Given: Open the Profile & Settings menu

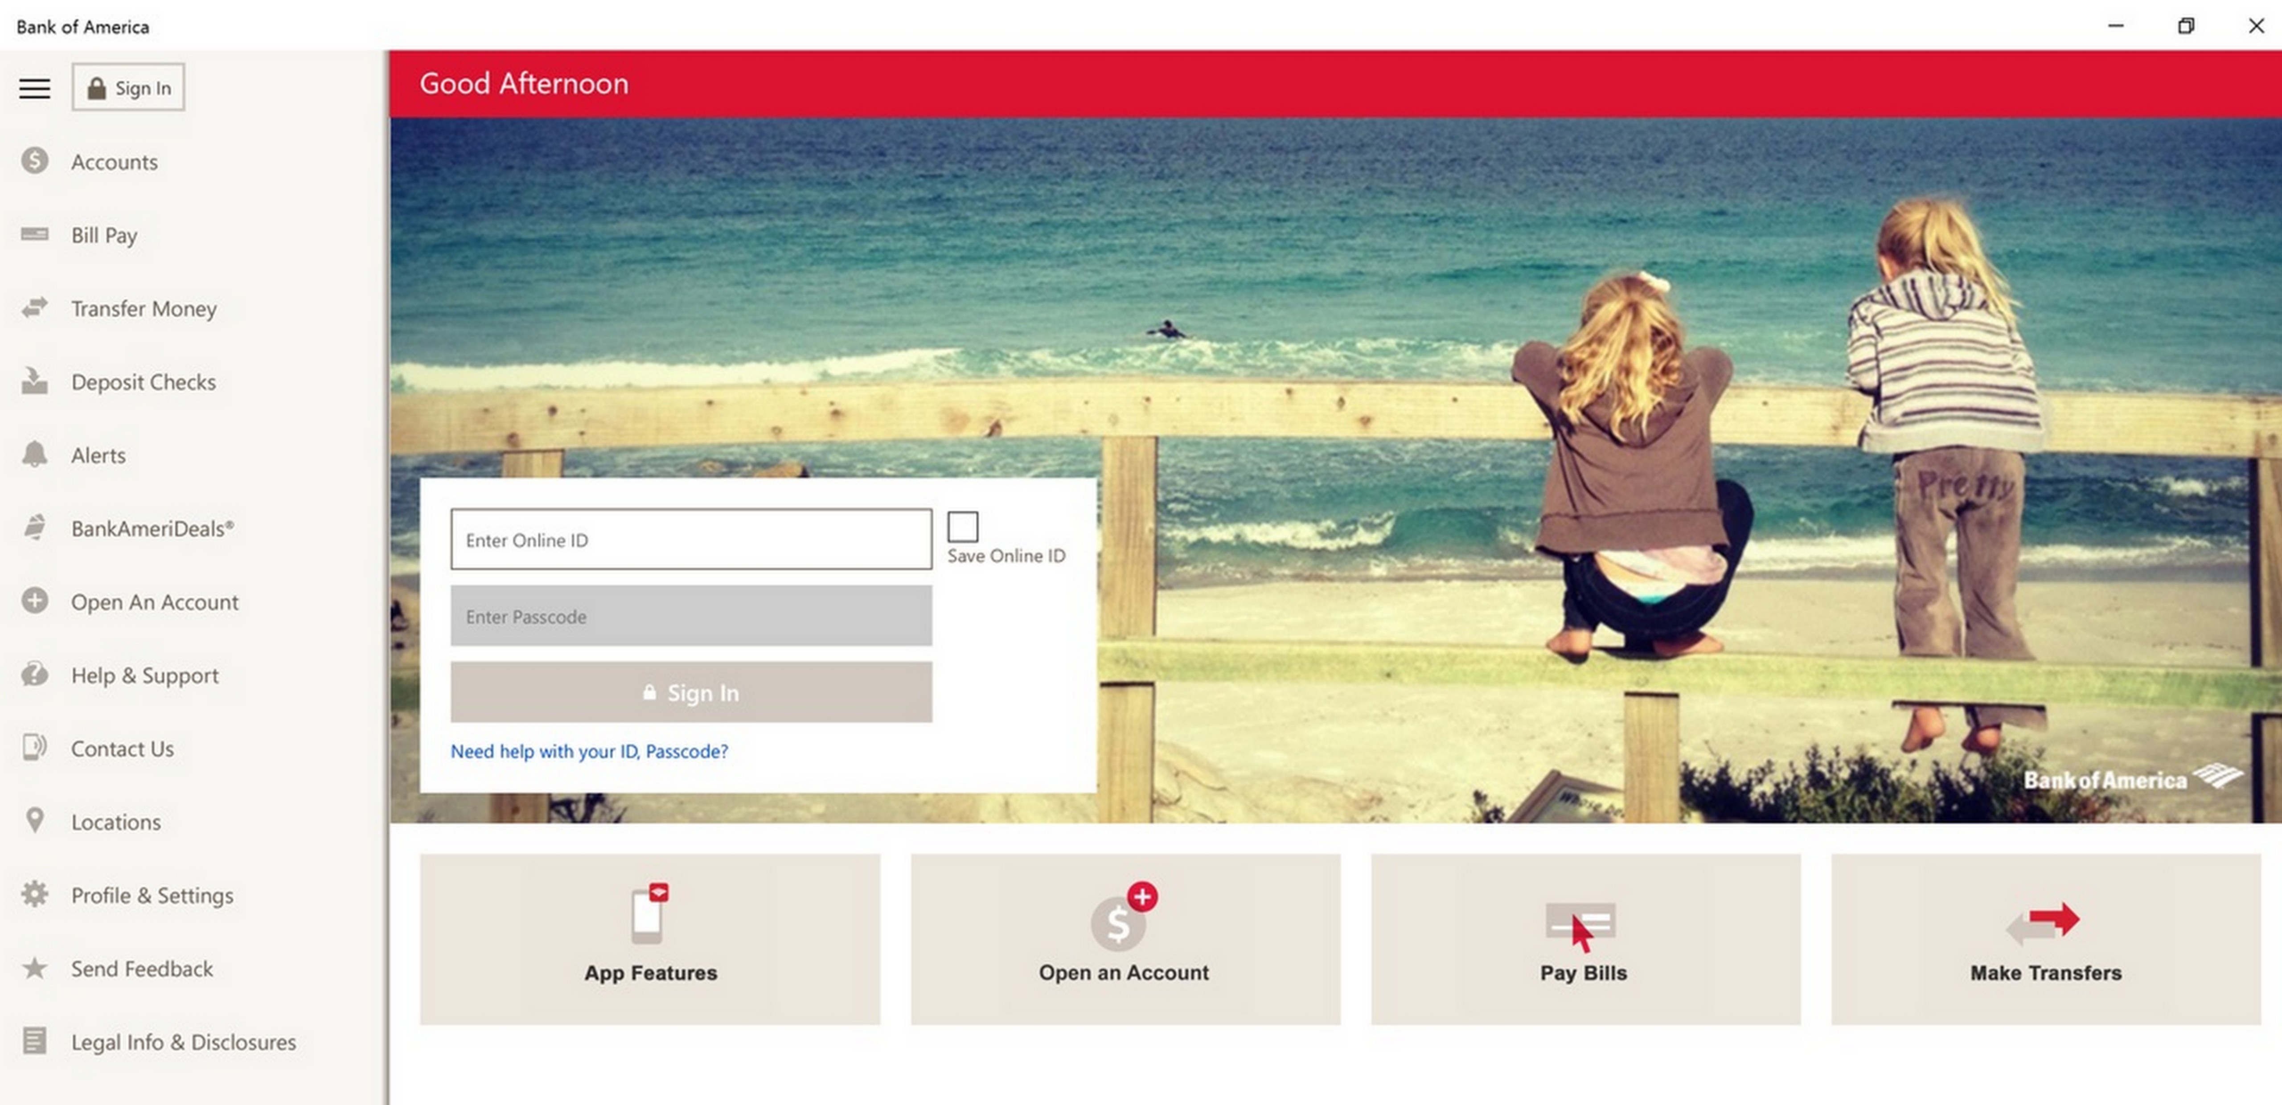Looking at the screenshot, I should tap(152, 894).
